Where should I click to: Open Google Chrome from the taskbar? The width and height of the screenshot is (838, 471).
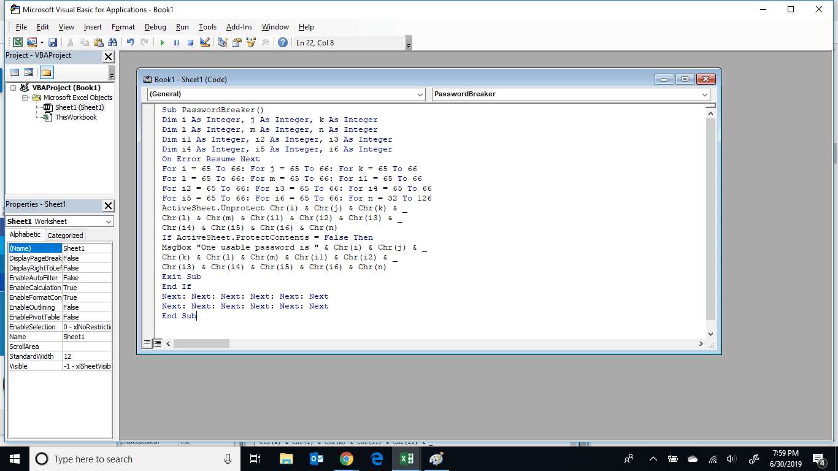(x=347, y=459)
